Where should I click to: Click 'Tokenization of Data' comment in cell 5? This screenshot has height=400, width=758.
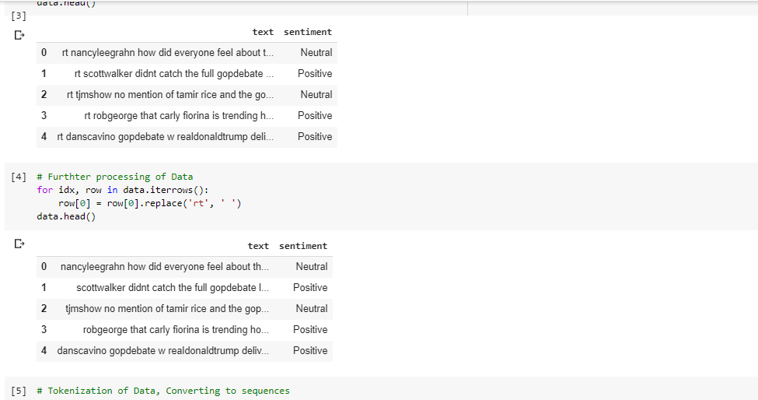point(163,391)
